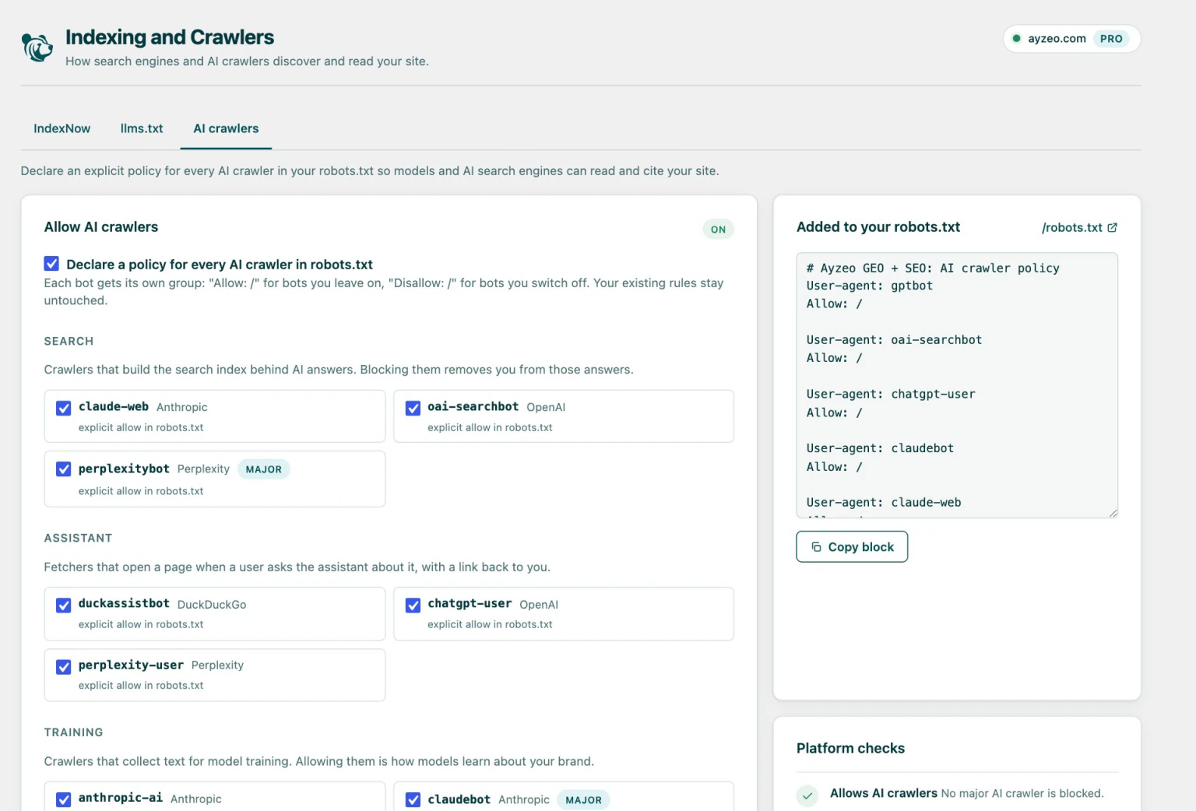The width and height of the screenshot is (1196, 811).
Task: Disable the chatgpt-user crawler checkbox
Action: pos(413,605)
